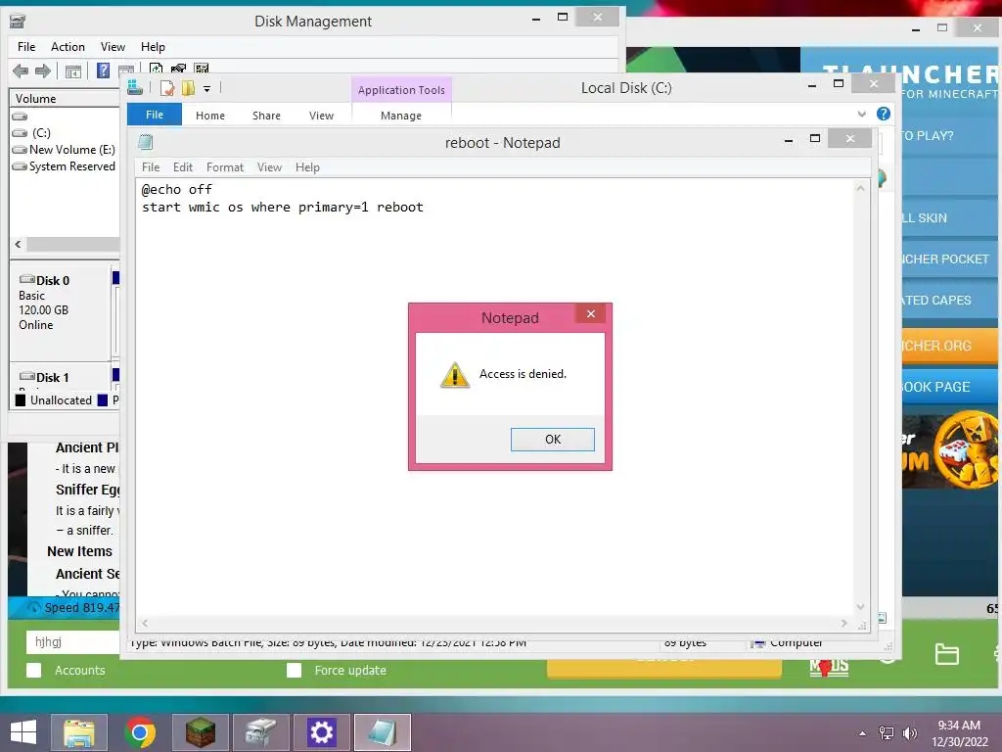
Task: Open Disk Management View menu
Action: [x=113, y=47]
